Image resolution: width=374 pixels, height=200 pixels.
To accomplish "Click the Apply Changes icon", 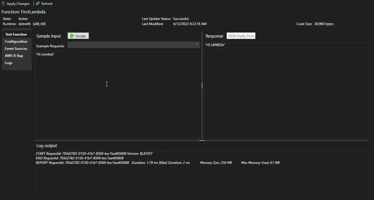I will tap(3, 3).
